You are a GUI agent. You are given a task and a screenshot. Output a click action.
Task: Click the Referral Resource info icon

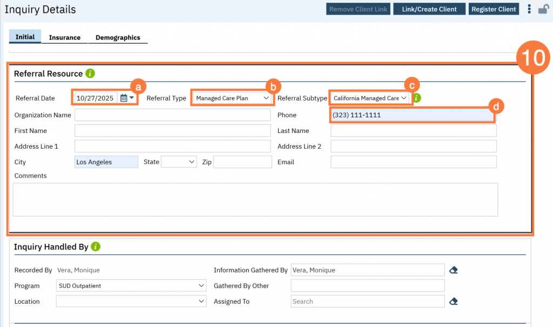click(90, 74)
